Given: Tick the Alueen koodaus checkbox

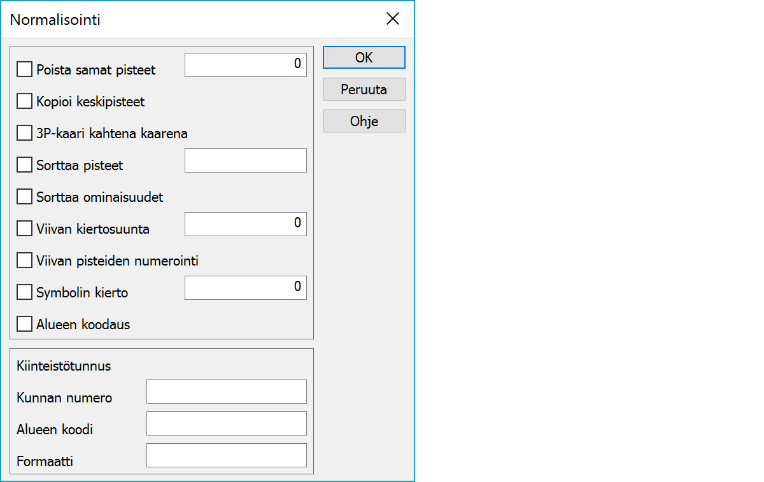Looking at the screenshot, I should (25, 324).
